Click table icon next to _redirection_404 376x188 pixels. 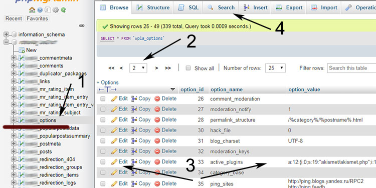(22, 159)
